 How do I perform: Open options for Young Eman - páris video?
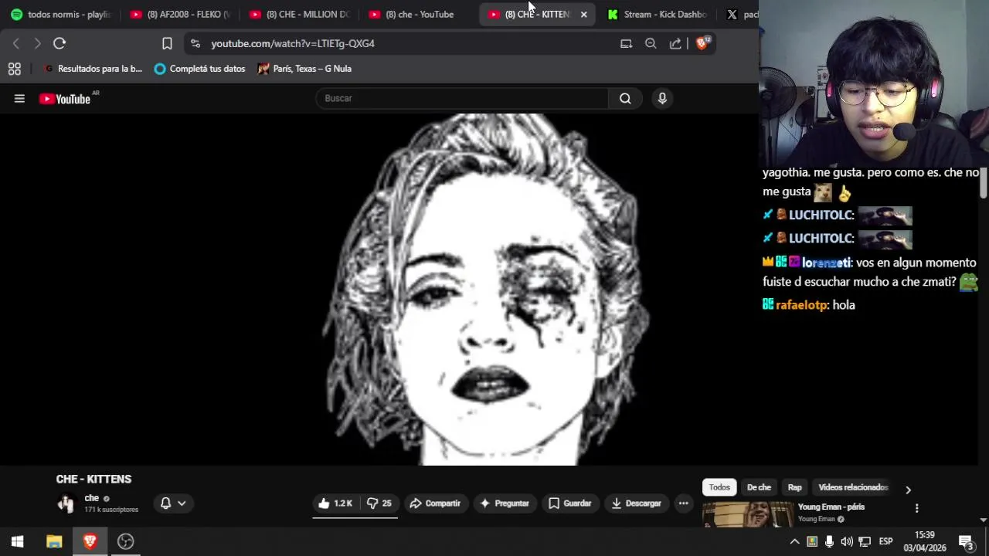pyautogui.click(x=916, y=508)
